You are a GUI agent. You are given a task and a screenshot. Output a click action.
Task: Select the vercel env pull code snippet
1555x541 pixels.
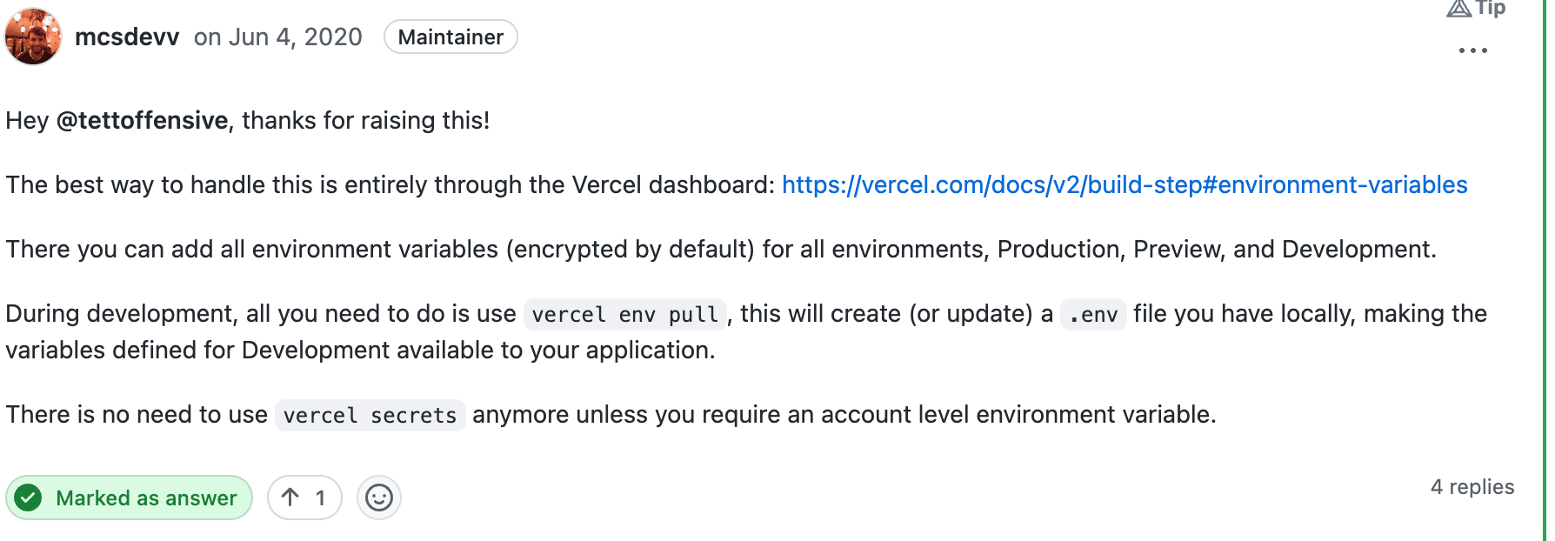(625, 314)
